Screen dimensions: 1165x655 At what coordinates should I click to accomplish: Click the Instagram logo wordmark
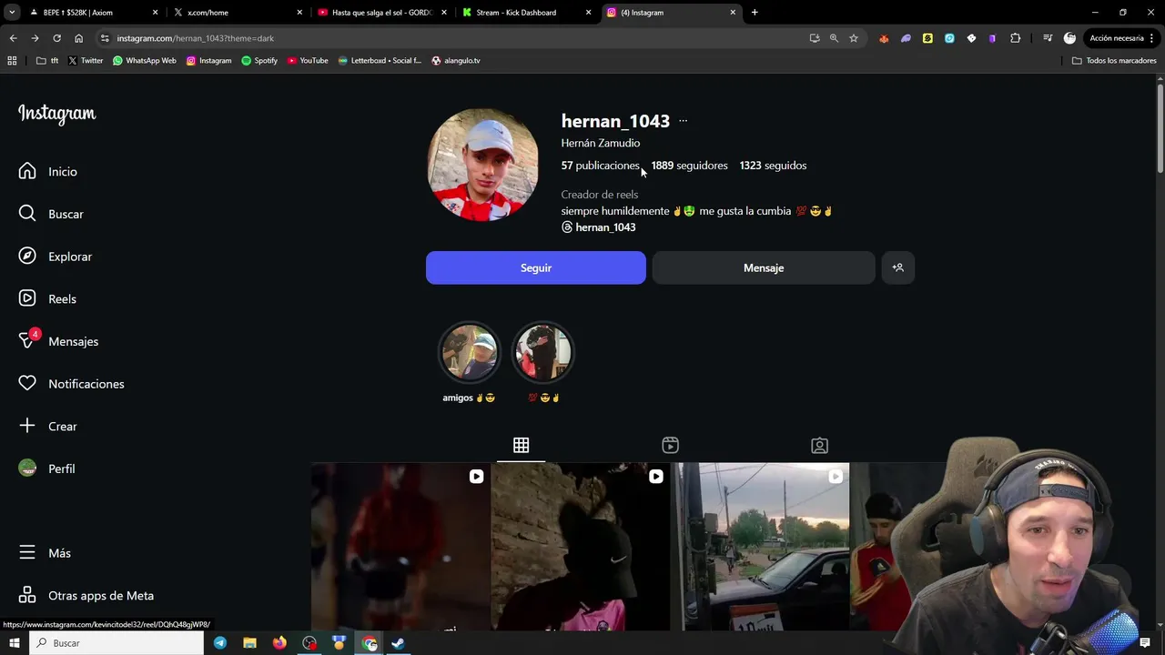56,114
